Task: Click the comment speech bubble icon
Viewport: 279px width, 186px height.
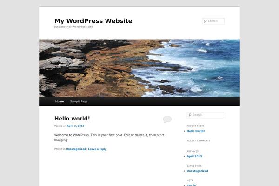Action: [167, 119]
